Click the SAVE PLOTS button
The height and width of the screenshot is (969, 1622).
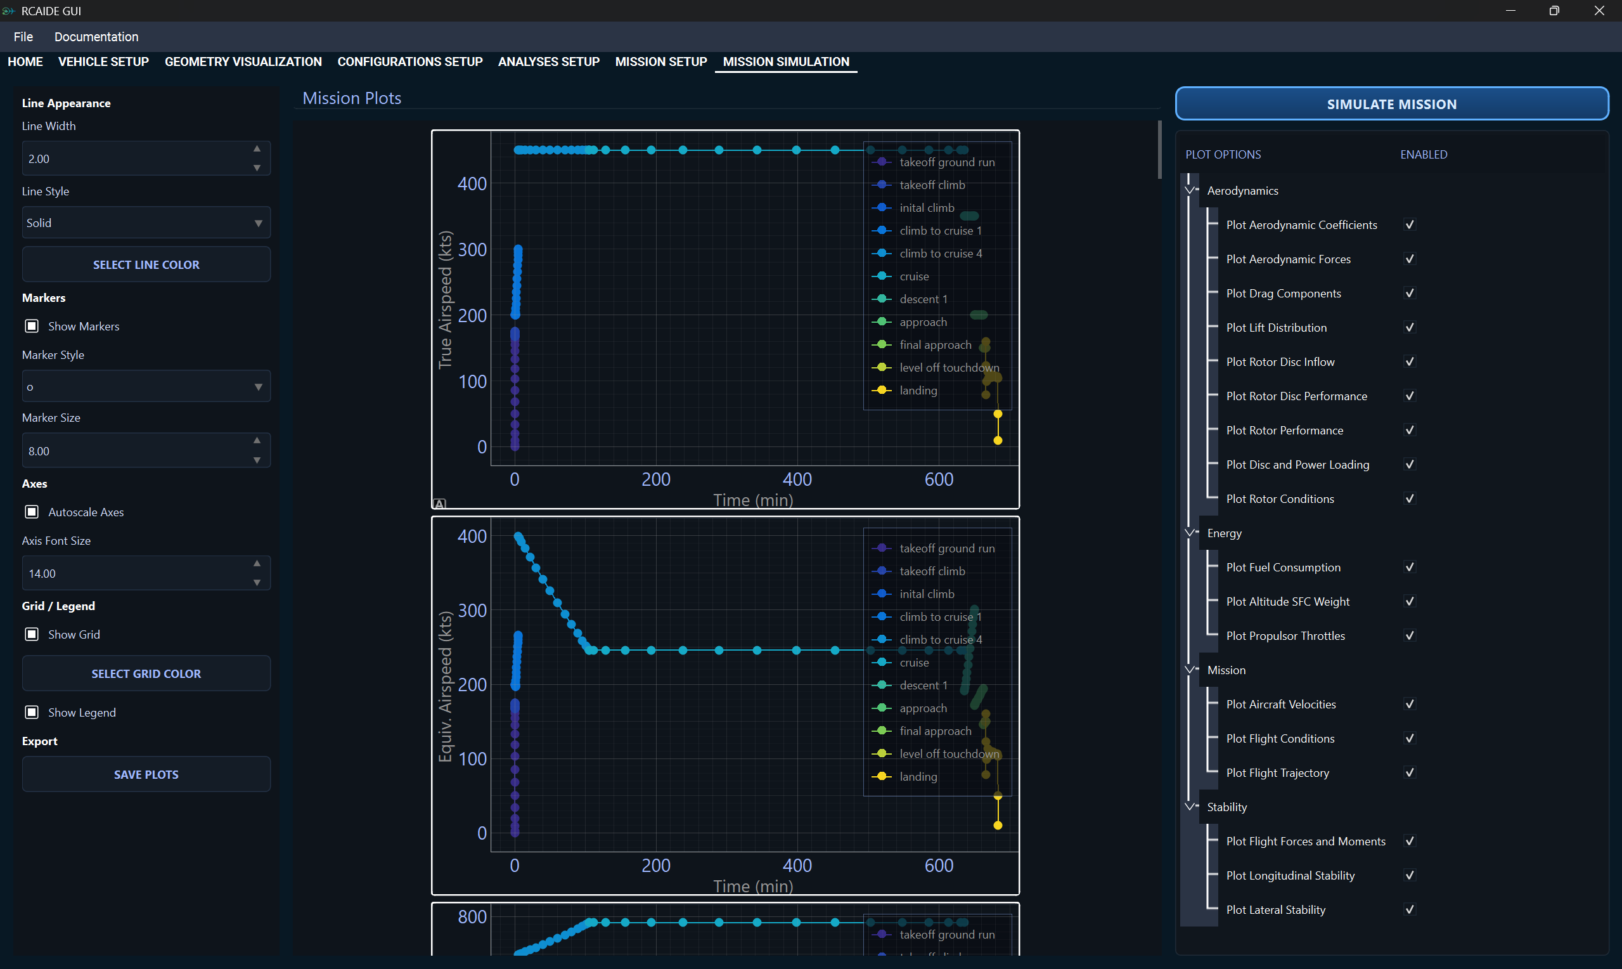coord(146,774)
